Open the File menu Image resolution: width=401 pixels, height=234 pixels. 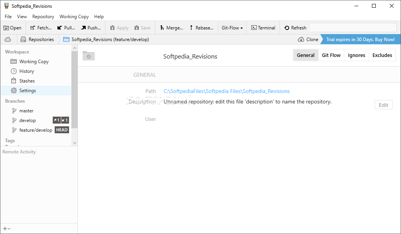point(8,17)
